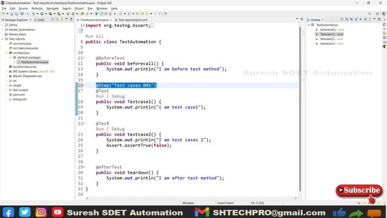
Task: Toggle Hide Non-Public Members in Outline toolbar
Action: [x=360, y=19]
